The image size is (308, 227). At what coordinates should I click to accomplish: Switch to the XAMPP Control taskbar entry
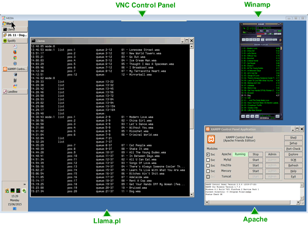coord(15,69)
